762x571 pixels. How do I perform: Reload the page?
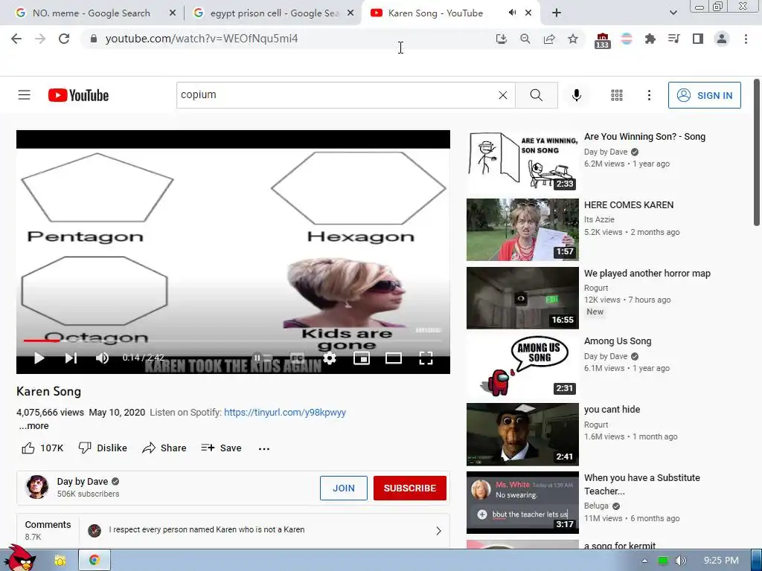click(64, 39)
